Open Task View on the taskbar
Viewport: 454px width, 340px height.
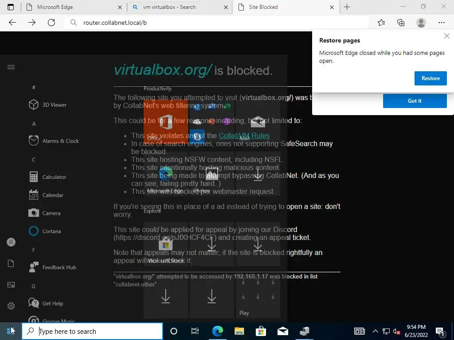(x=195, y=331)
